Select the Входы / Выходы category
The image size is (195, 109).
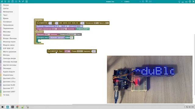coord(10,38)
